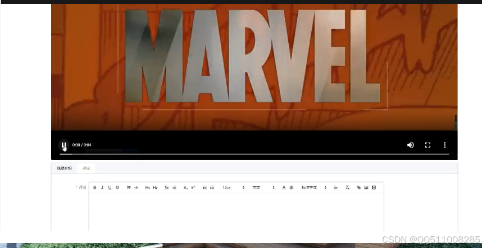Decrease indent in the editor

point(204,187)
